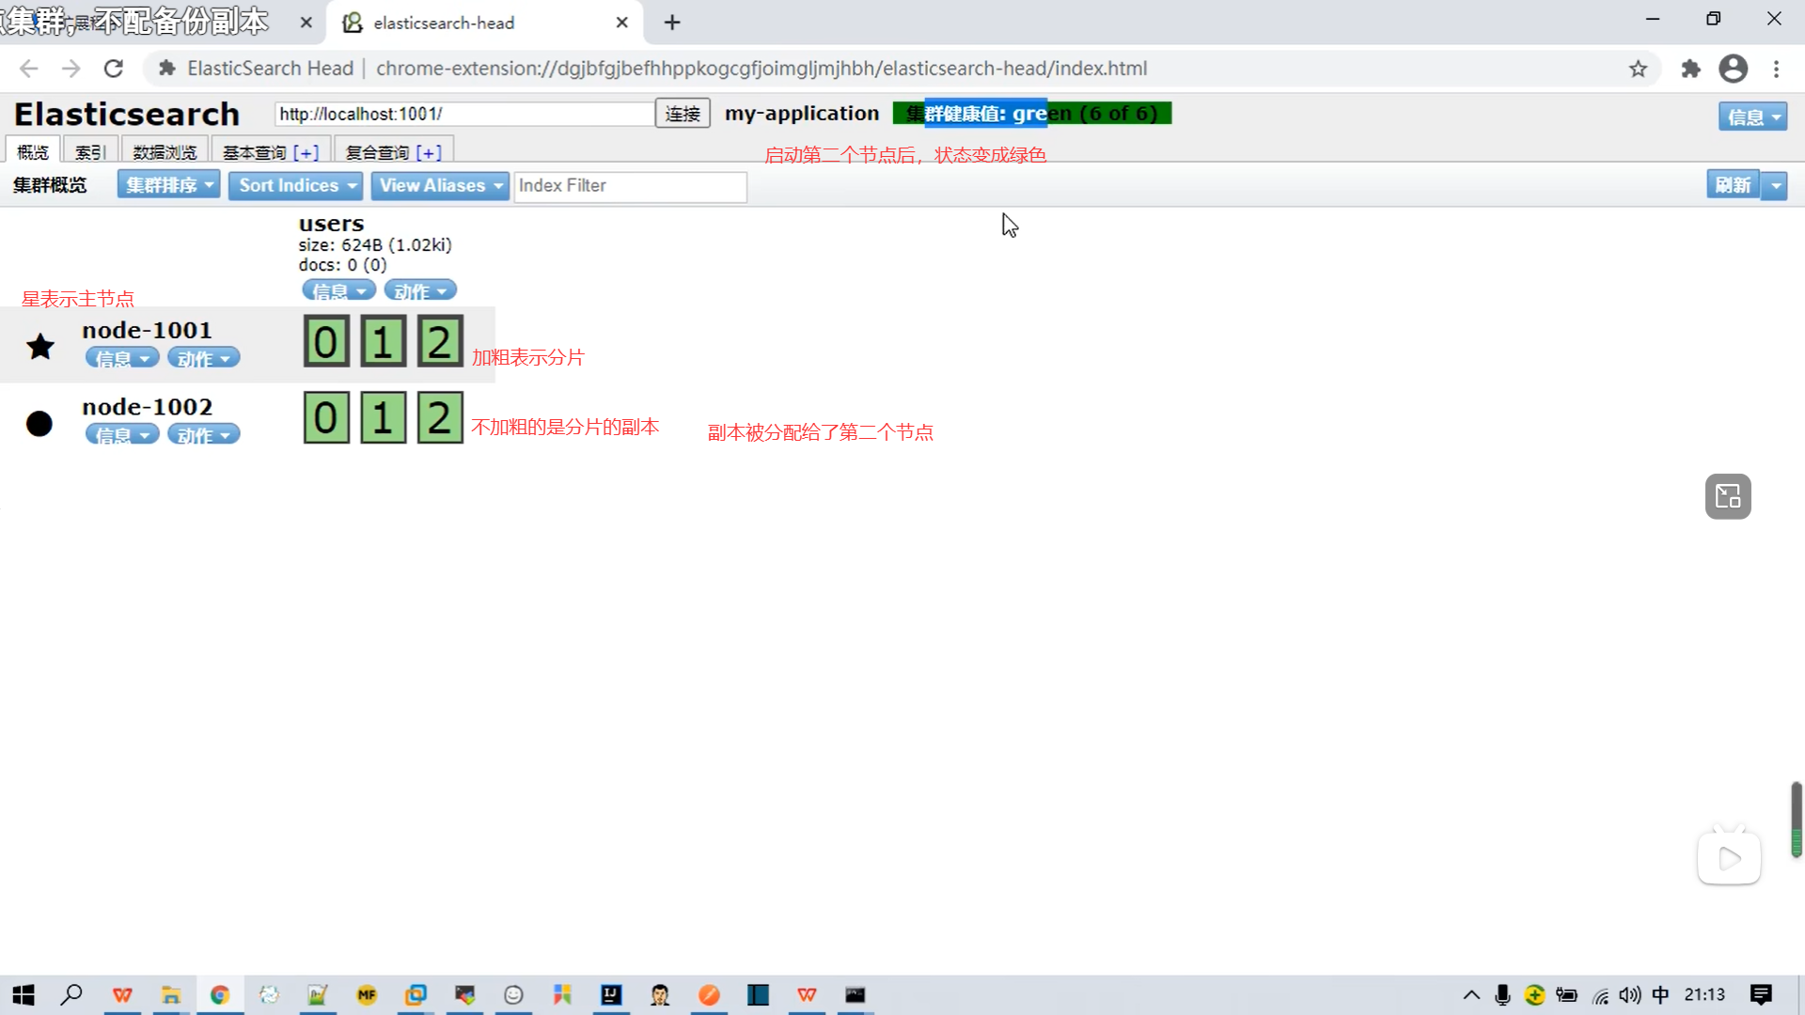Image resolution: width=1805 pixels, height=1015 pixels.
Task: Expand the 集群排序 dropdown
Action: click(x=168, y=185)
